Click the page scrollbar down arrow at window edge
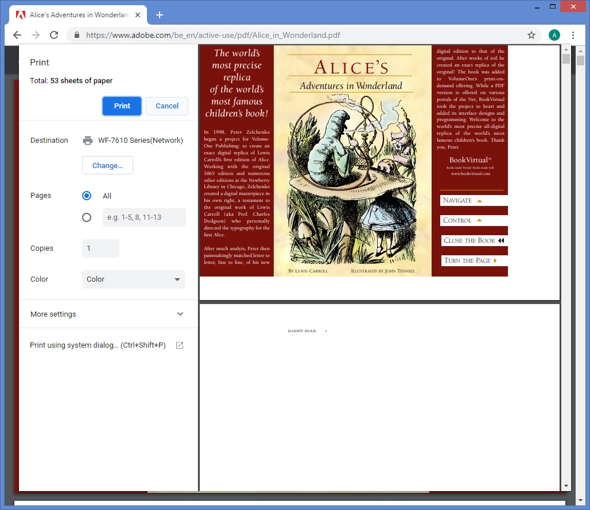 click(580, 501)
